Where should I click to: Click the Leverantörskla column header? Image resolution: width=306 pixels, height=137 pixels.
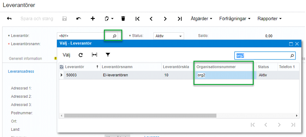click(178, 67)
